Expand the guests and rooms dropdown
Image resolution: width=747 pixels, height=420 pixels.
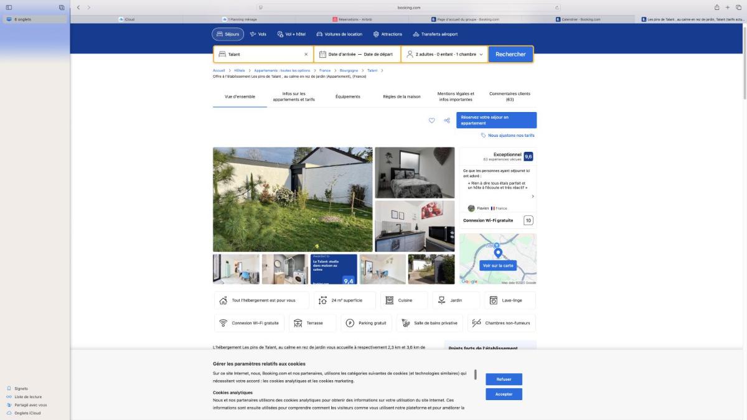pyautogui.click(x=444, y=55)
